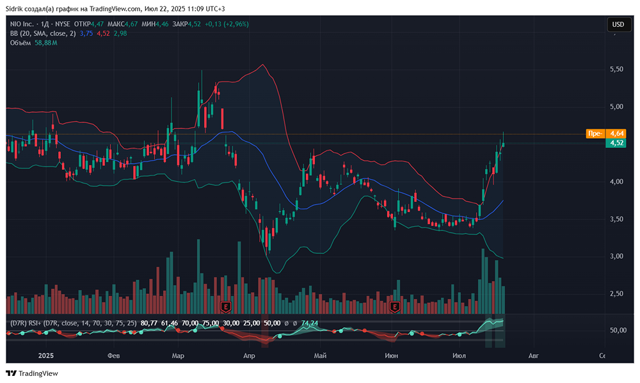Click the Объём volume legend label
Viewport: 640px width, 383px height.
click(x=20, y=43)
